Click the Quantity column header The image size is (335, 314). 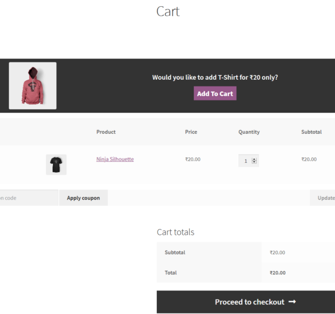pos(249,132)
